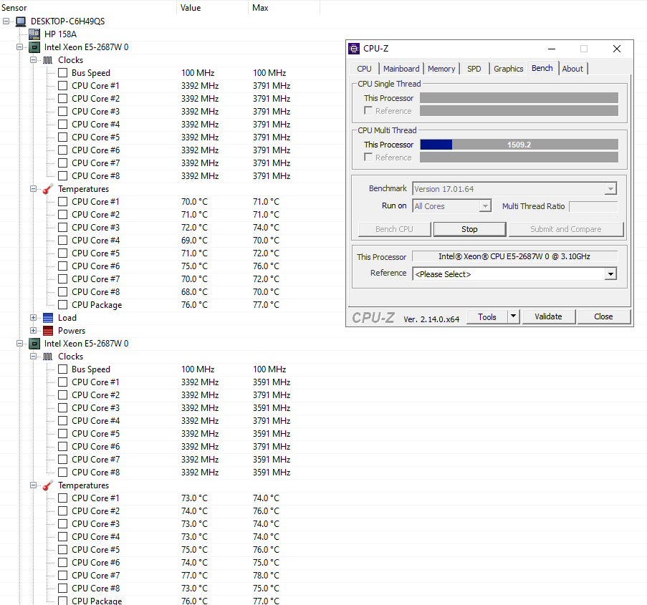
Task: Click the first CPU's Temperatures thermometer icon
Action: coord(48,189)
